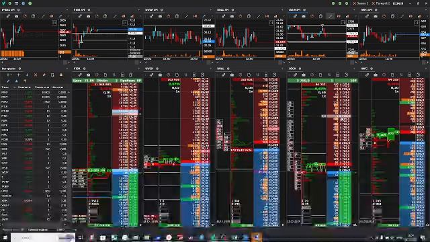Sort watchlist by Тикер column
The height and width of the screenshot is (242, 430).
5,87
